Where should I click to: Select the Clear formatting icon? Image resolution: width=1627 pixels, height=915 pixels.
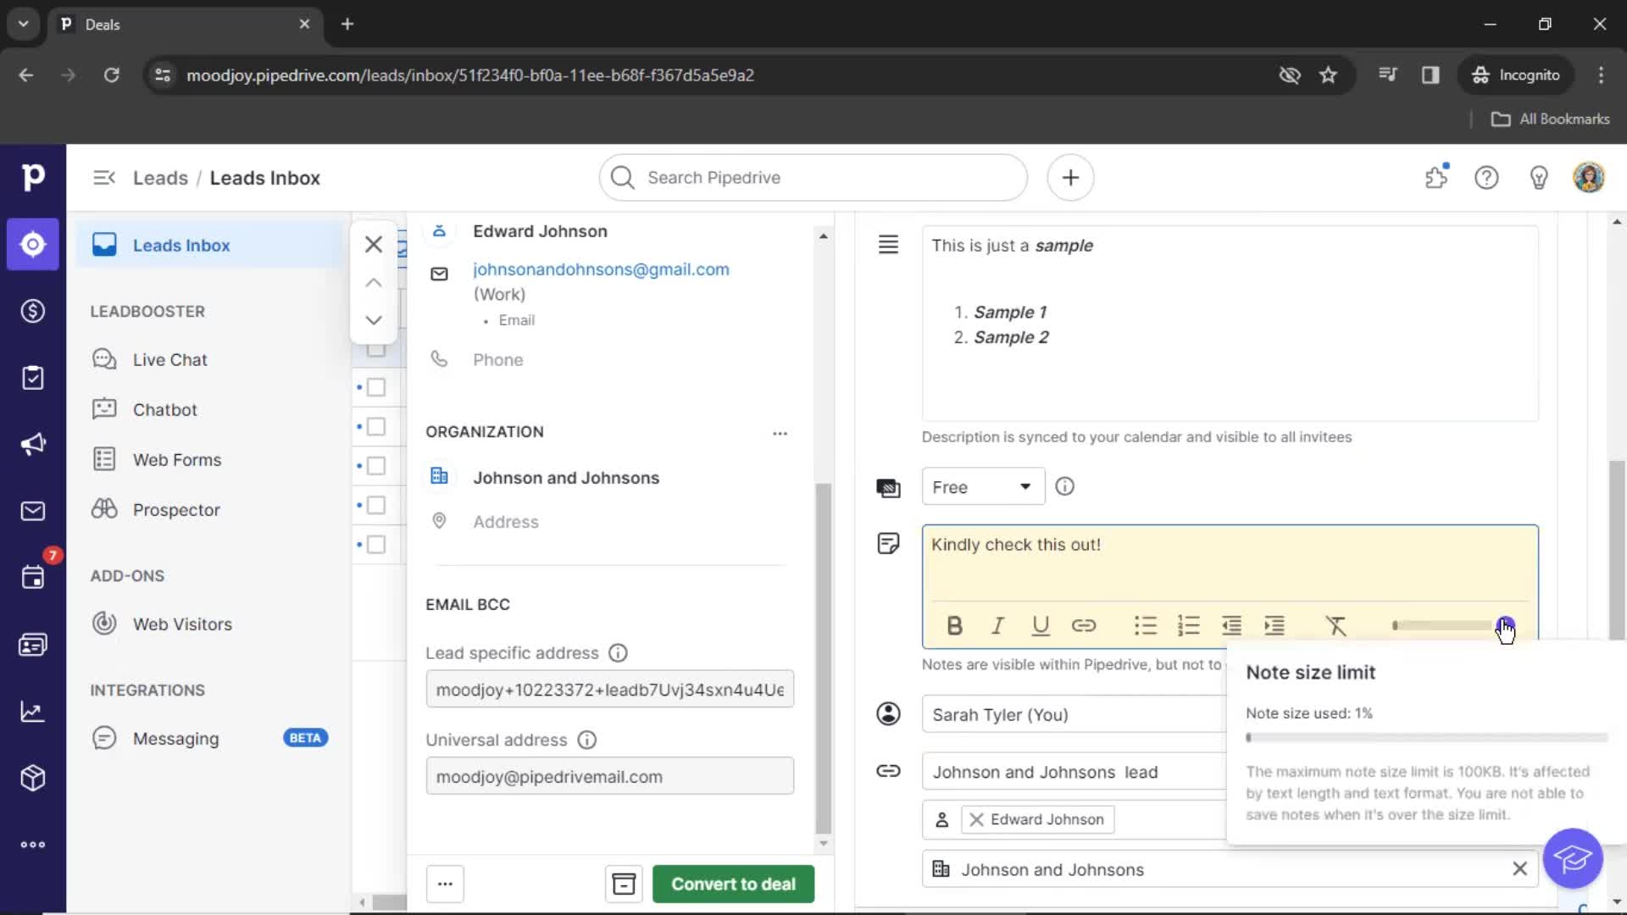[1335, 625]
